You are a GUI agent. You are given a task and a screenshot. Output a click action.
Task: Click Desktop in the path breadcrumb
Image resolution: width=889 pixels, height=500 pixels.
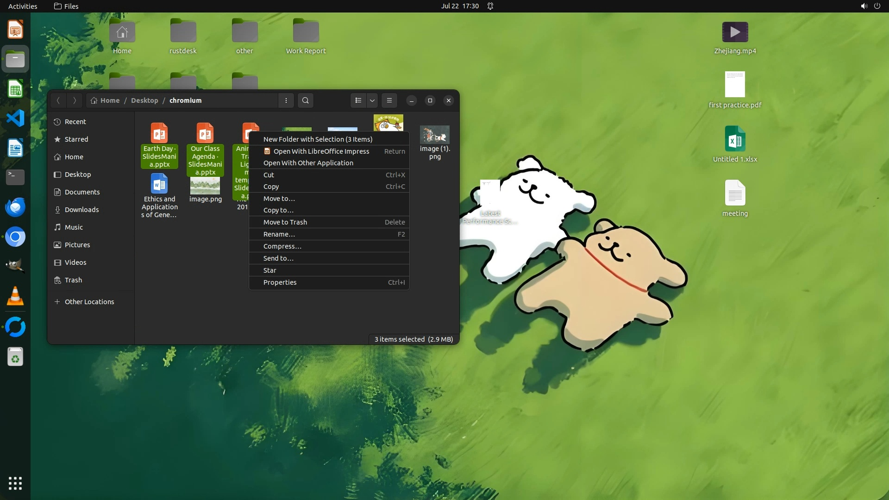tap(144, 100)
